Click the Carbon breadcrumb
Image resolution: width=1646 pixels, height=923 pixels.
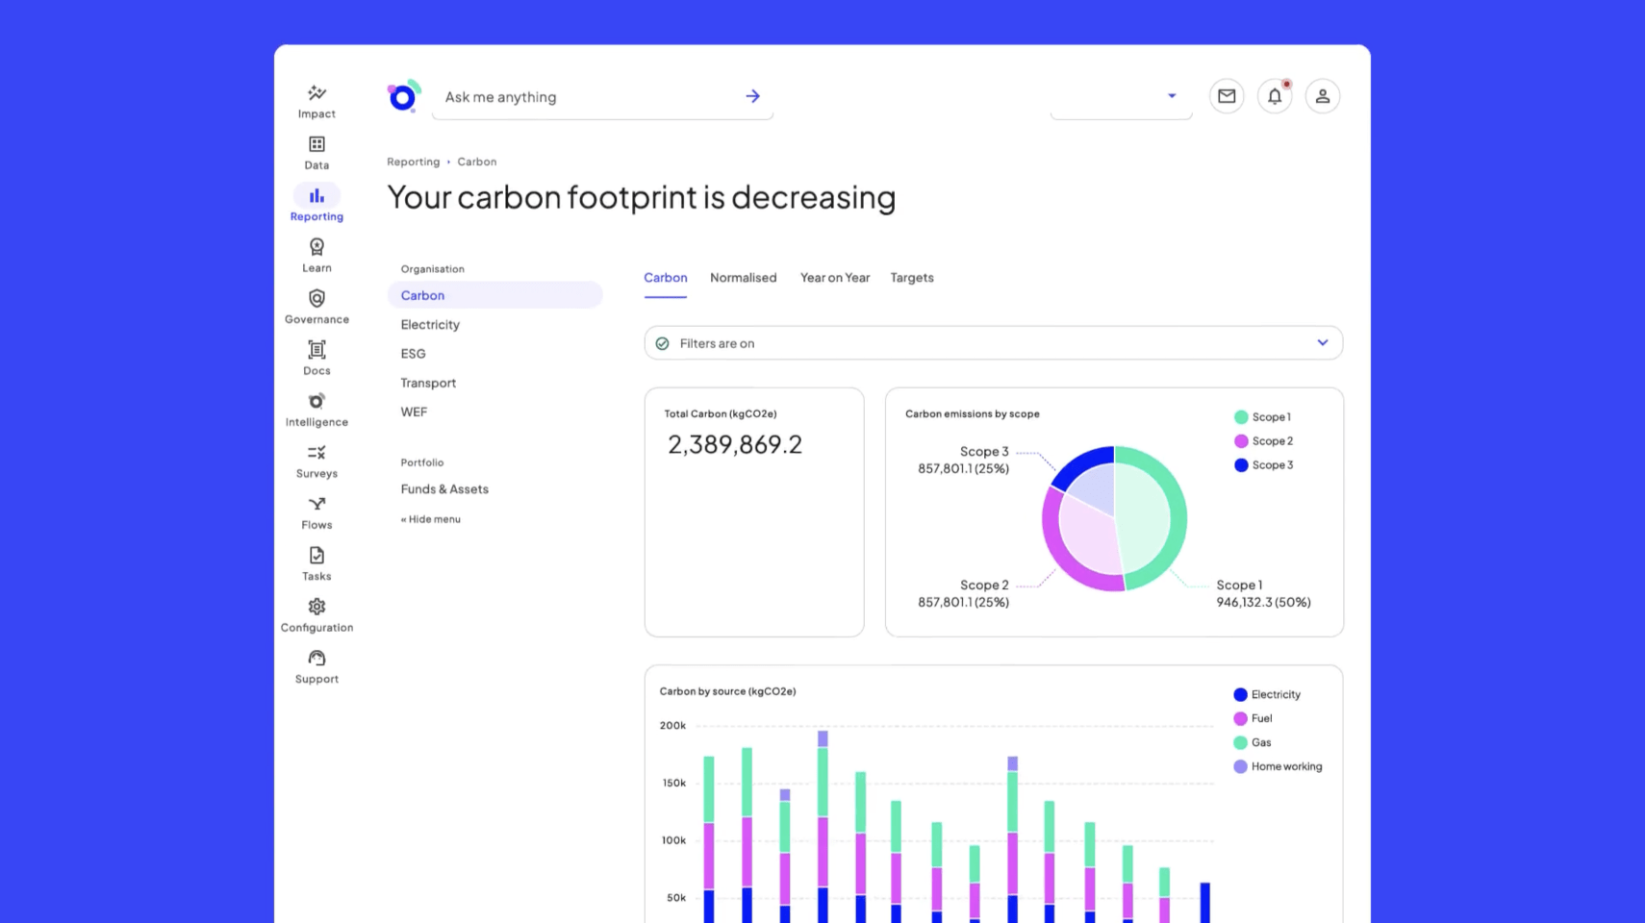[477, 162]
